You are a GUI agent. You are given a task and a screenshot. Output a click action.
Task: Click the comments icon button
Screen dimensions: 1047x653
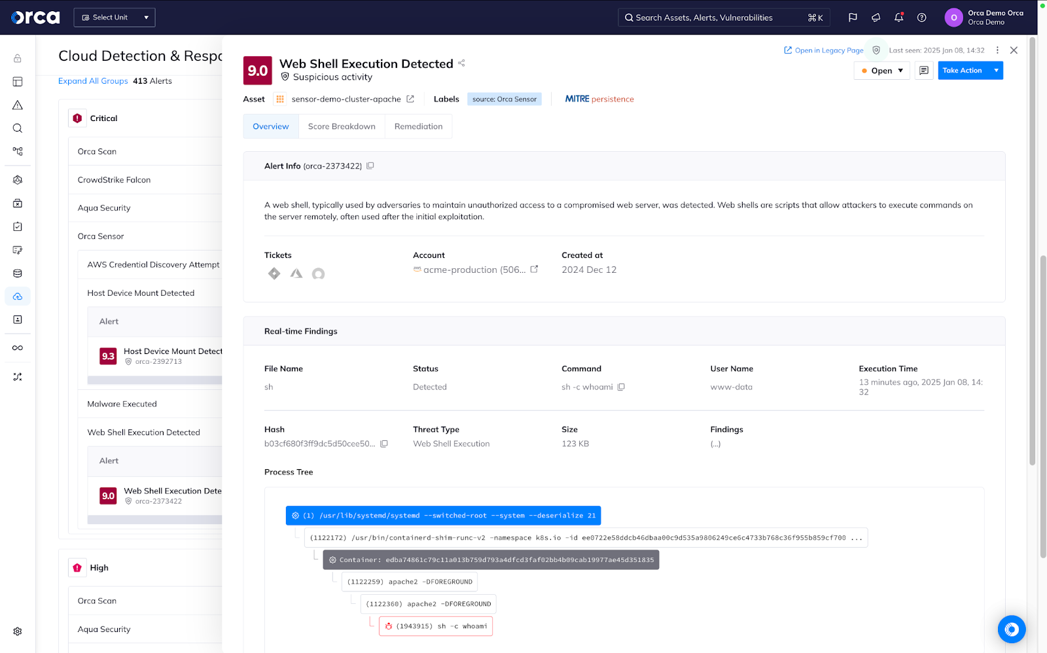(x=924, y=71)
